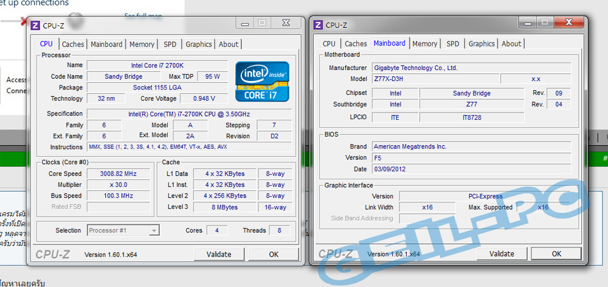Click the Core Speed value 3008.82 MHz
608x287 pixels.
[119, 174]
